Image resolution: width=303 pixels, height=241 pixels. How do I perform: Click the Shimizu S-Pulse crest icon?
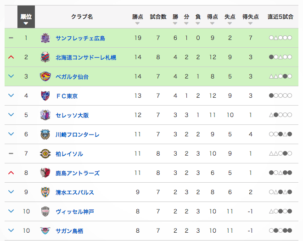(x=45, y=192)
